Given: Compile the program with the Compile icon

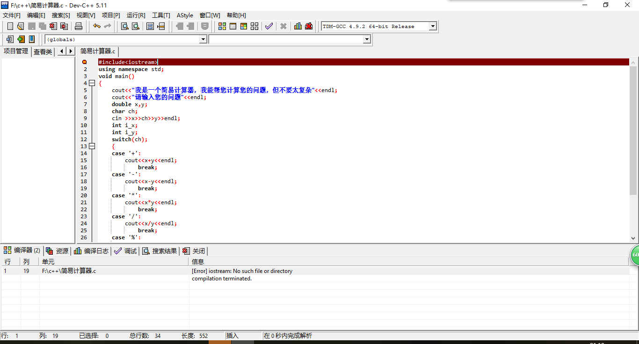Looking at the screenshot, I should pyautogui.click(x=222, y=26).
